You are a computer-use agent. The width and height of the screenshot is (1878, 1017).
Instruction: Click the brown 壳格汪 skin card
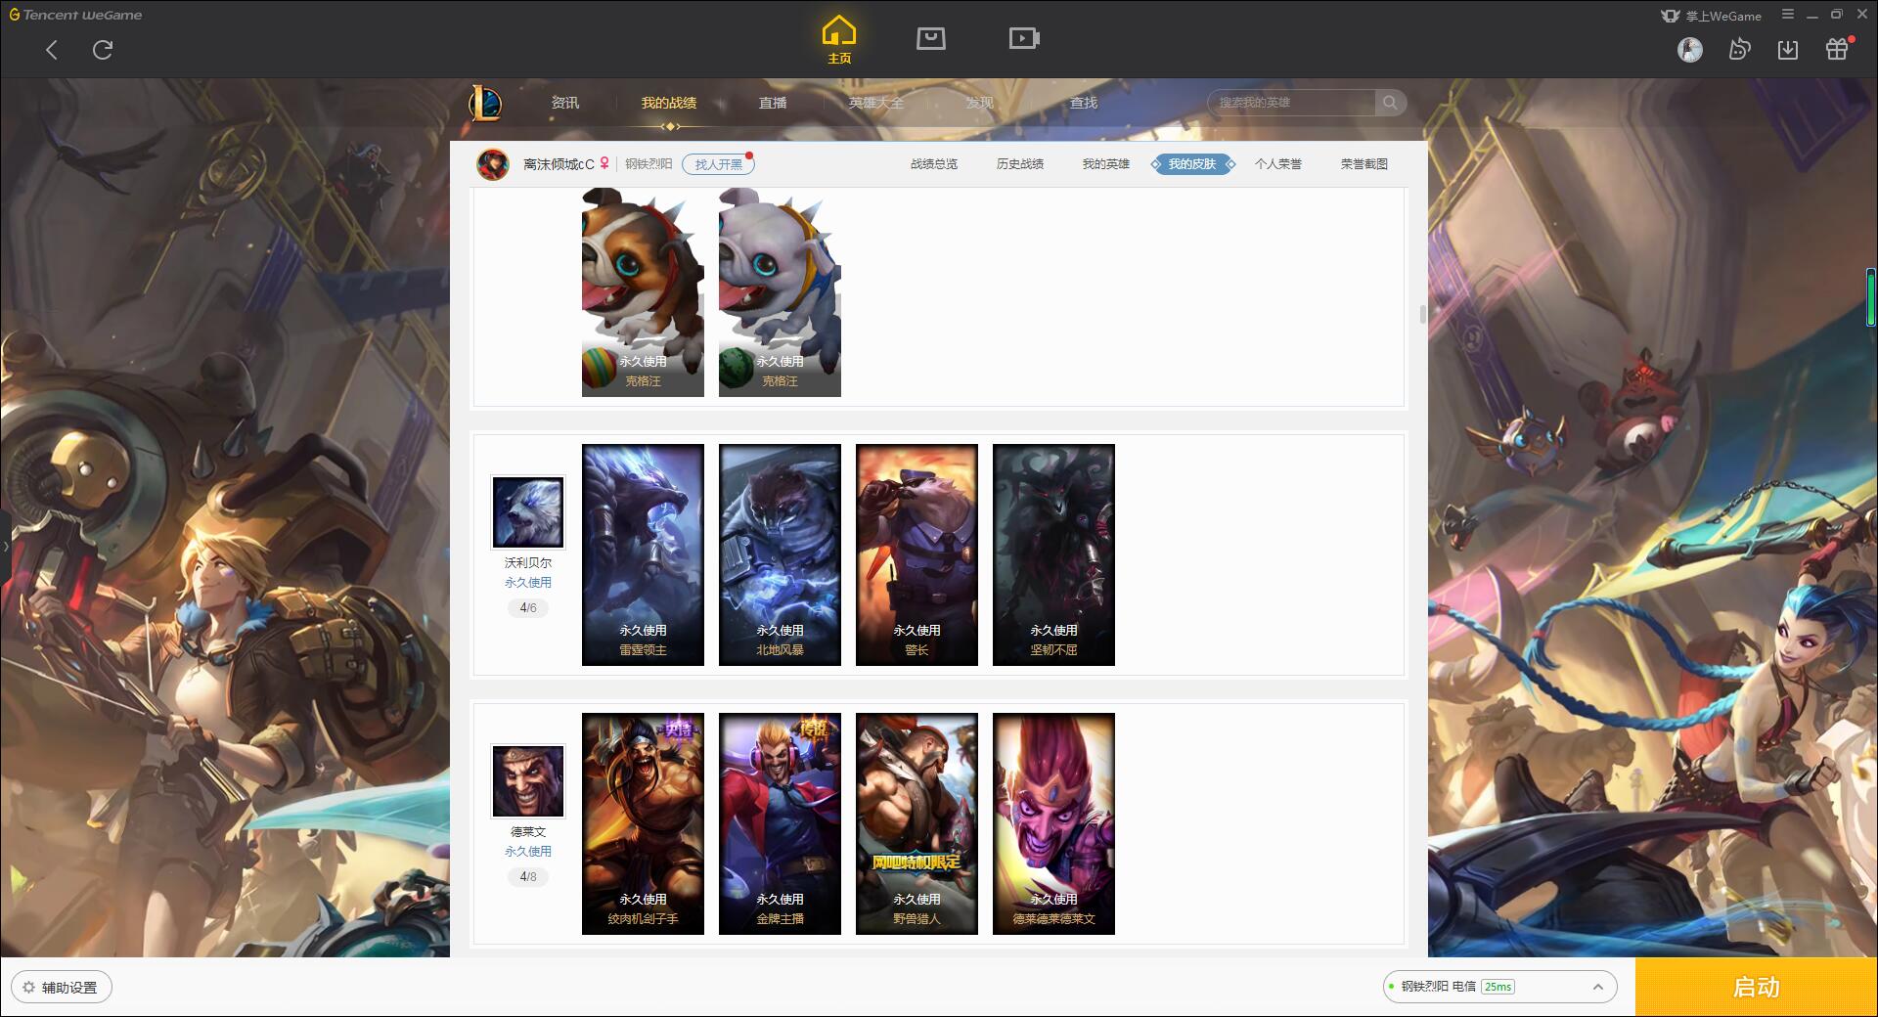(x=643, y=292)
